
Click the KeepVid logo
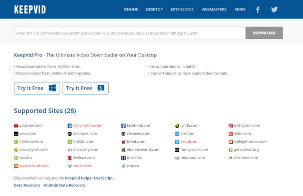[x=30, y=9]
